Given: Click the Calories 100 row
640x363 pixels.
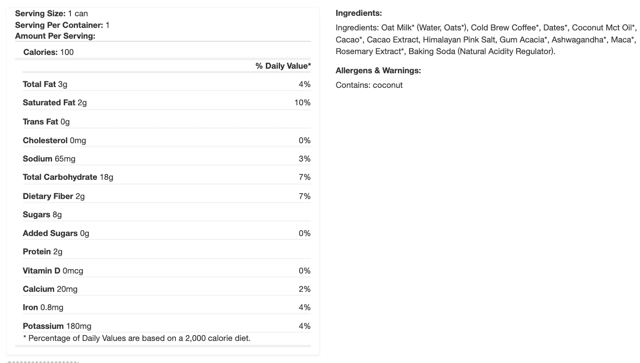Looking at the screenshot, I should [x=48, y=52].
